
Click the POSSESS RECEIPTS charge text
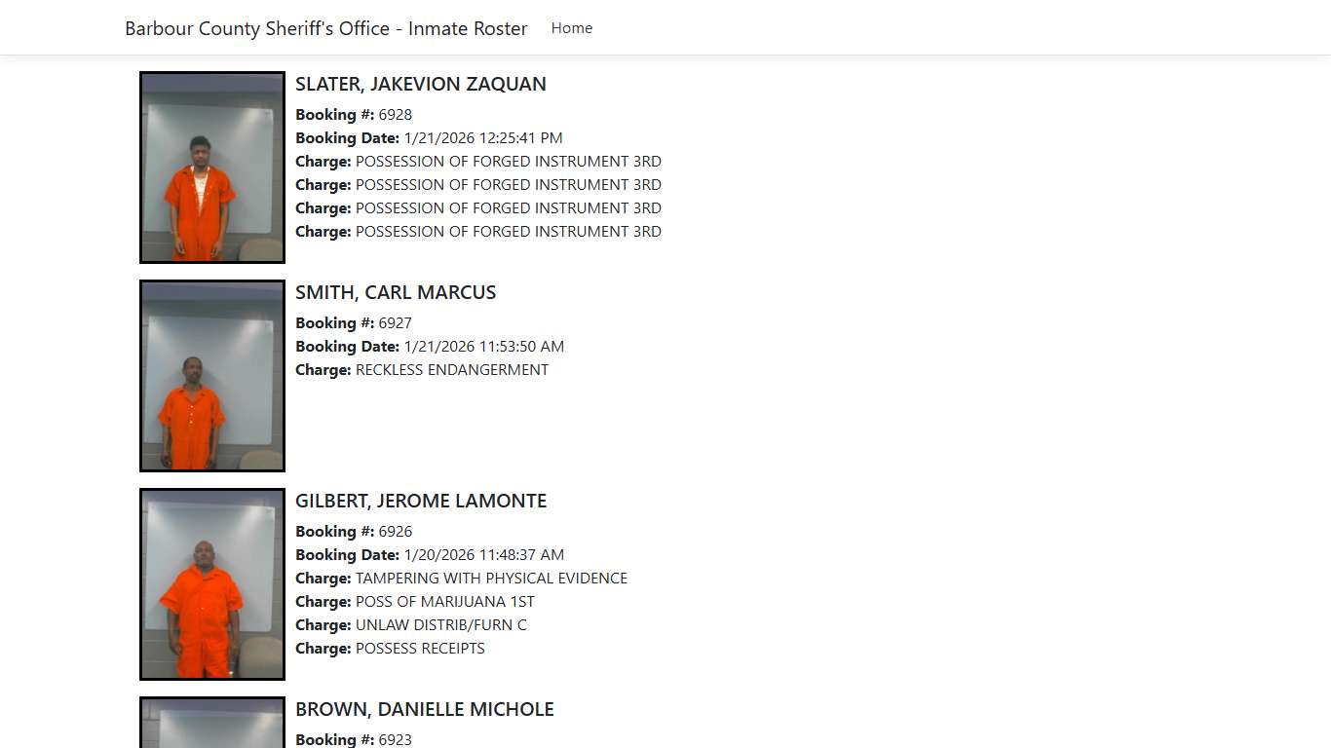tap(419, 648)
